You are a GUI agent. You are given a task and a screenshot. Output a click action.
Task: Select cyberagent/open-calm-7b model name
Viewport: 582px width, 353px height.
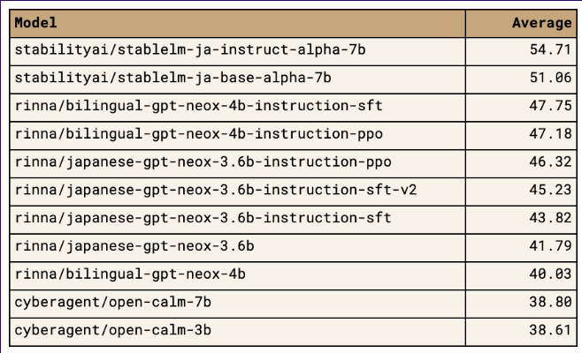pyautogui.click(x=113, y=303)
